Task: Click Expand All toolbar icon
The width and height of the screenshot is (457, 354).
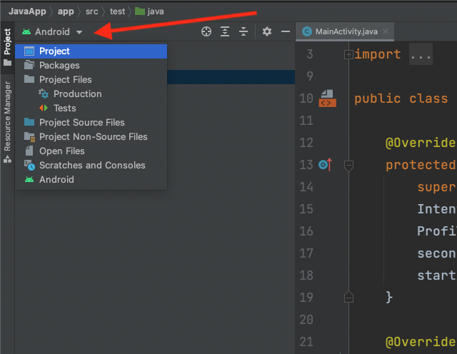Action: pyautogui.click(x=225, y=31)
